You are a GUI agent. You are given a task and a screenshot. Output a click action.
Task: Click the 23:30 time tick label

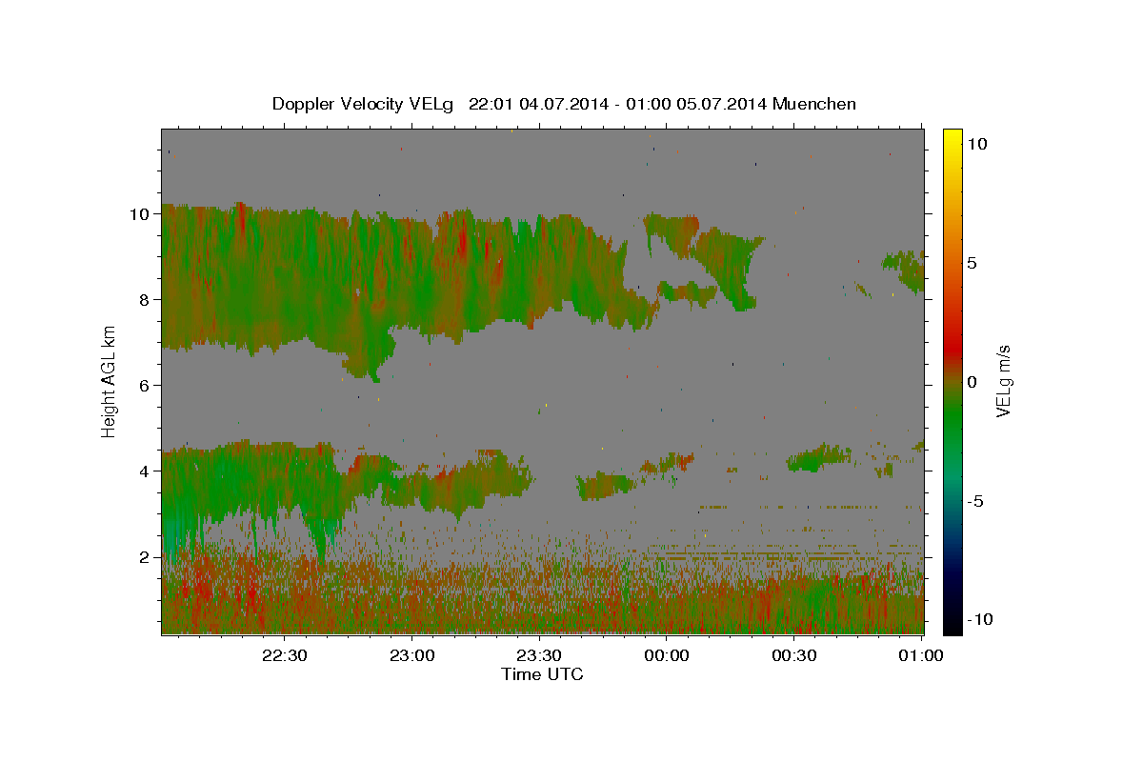click(539, 655)
